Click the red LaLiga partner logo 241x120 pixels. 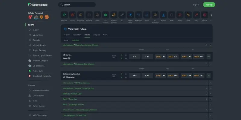click(x=30, y=17)
